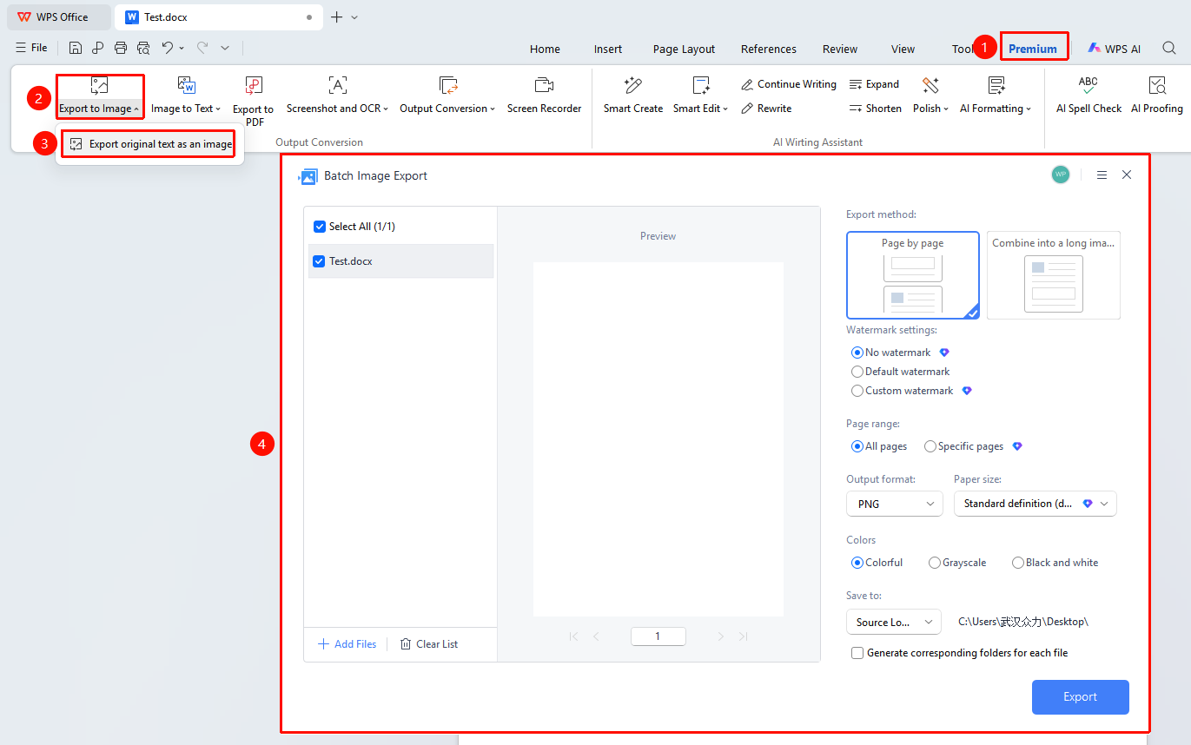Open the quick access toolbar customize chevron
Viewport: 1191px width, 745px height.
coord(225,48)
